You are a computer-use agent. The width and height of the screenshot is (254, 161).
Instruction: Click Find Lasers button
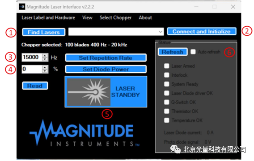(x=44, y=32)
